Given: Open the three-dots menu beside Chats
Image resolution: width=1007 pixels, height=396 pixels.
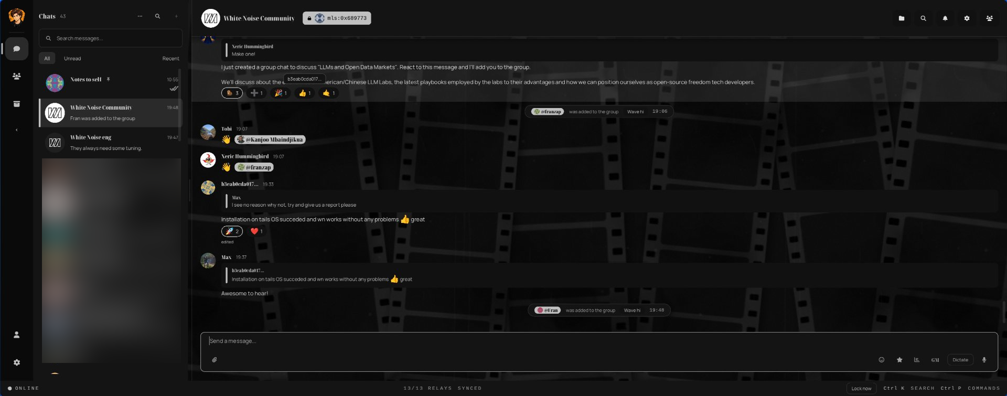Looking at the screenshot, I should [x=140, y=16].
